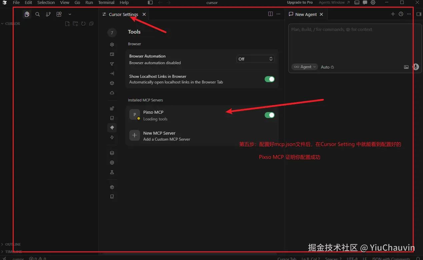423x260 pixels.
Task: Open settings gear in title bar
Action: coord(373,2)
